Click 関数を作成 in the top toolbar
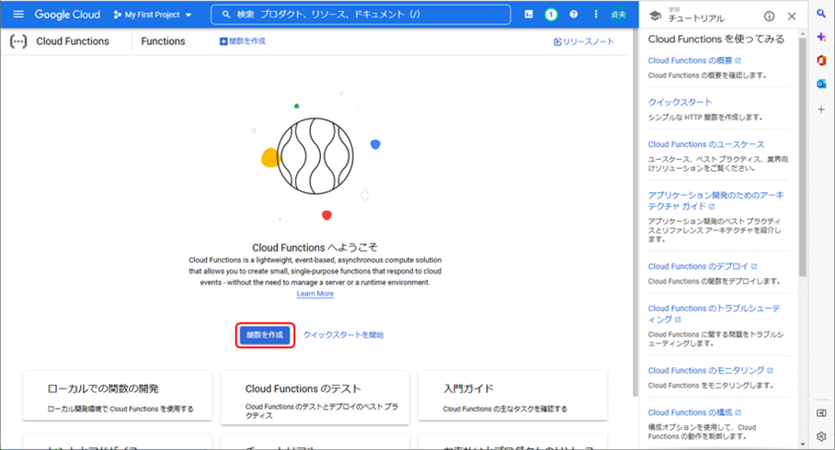Viewport: 835px width, 450px height. (x=243, y=41)
